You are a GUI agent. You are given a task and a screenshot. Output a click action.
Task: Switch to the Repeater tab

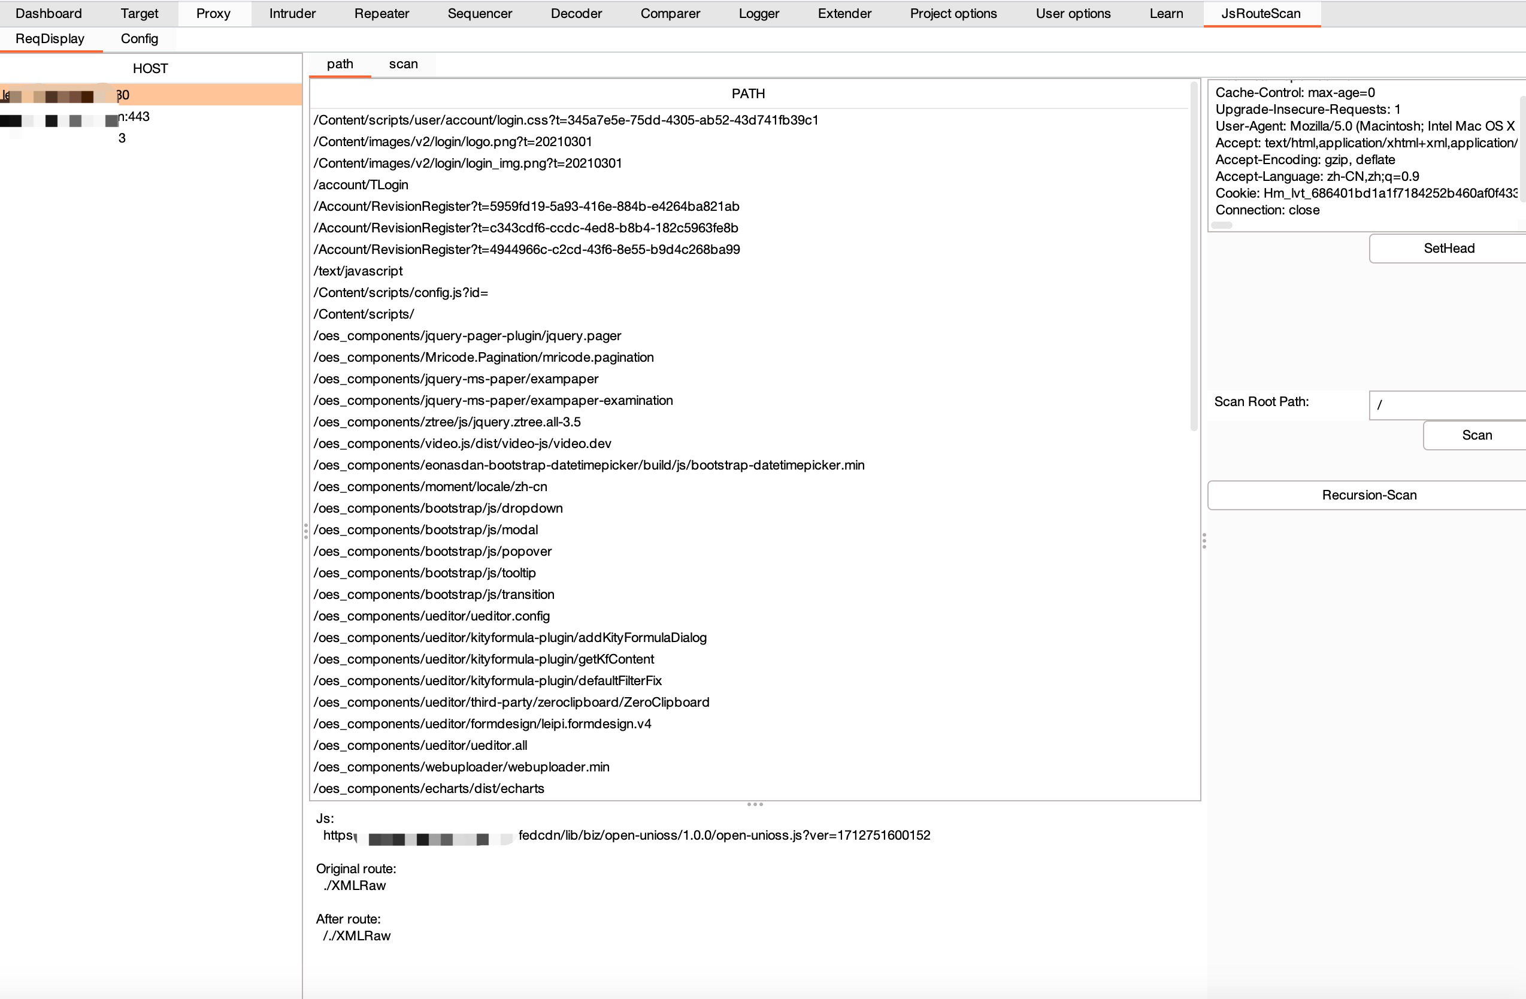pos(381,13)
